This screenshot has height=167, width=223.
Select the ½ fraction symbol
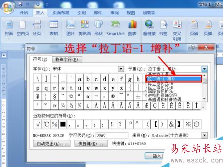[71, 105]
